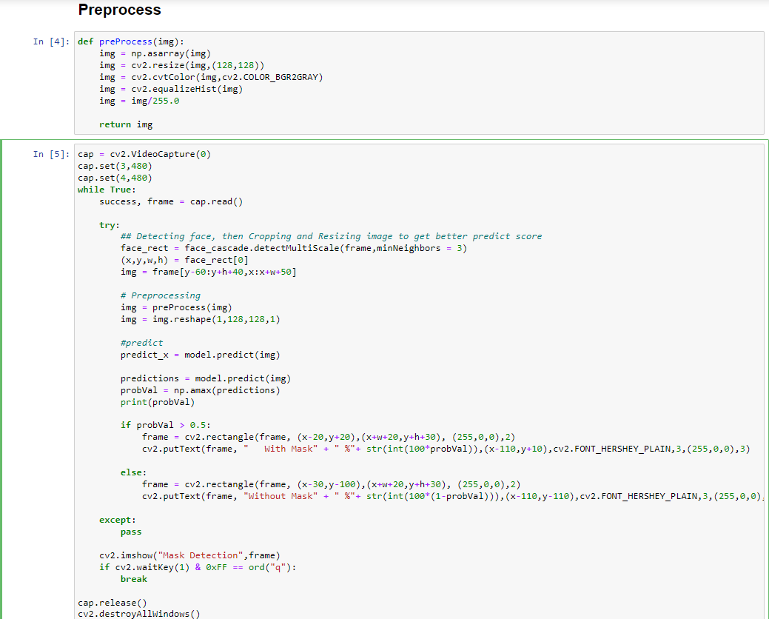Click the "Preprocess" heading
Screen dimensions: 769x619
click(119, 10)
